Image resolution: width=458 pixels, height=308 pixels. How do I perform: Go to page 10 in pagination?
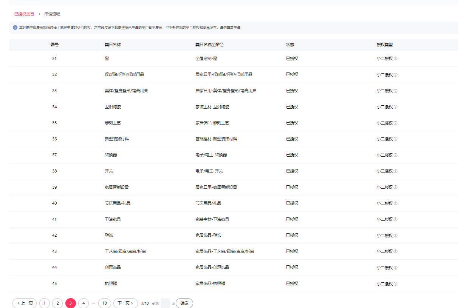pos(105,303)
